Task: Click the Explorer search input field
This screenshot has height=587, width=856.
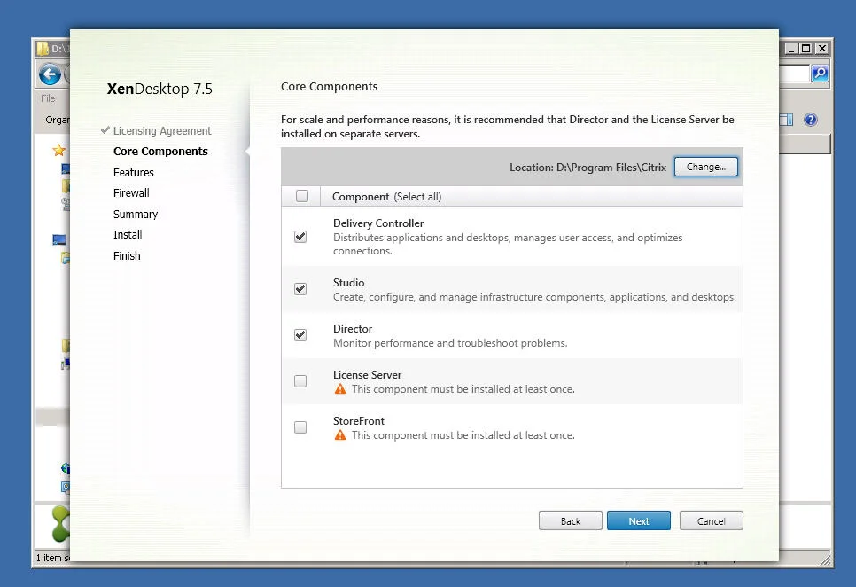Action: click(794, 74)
